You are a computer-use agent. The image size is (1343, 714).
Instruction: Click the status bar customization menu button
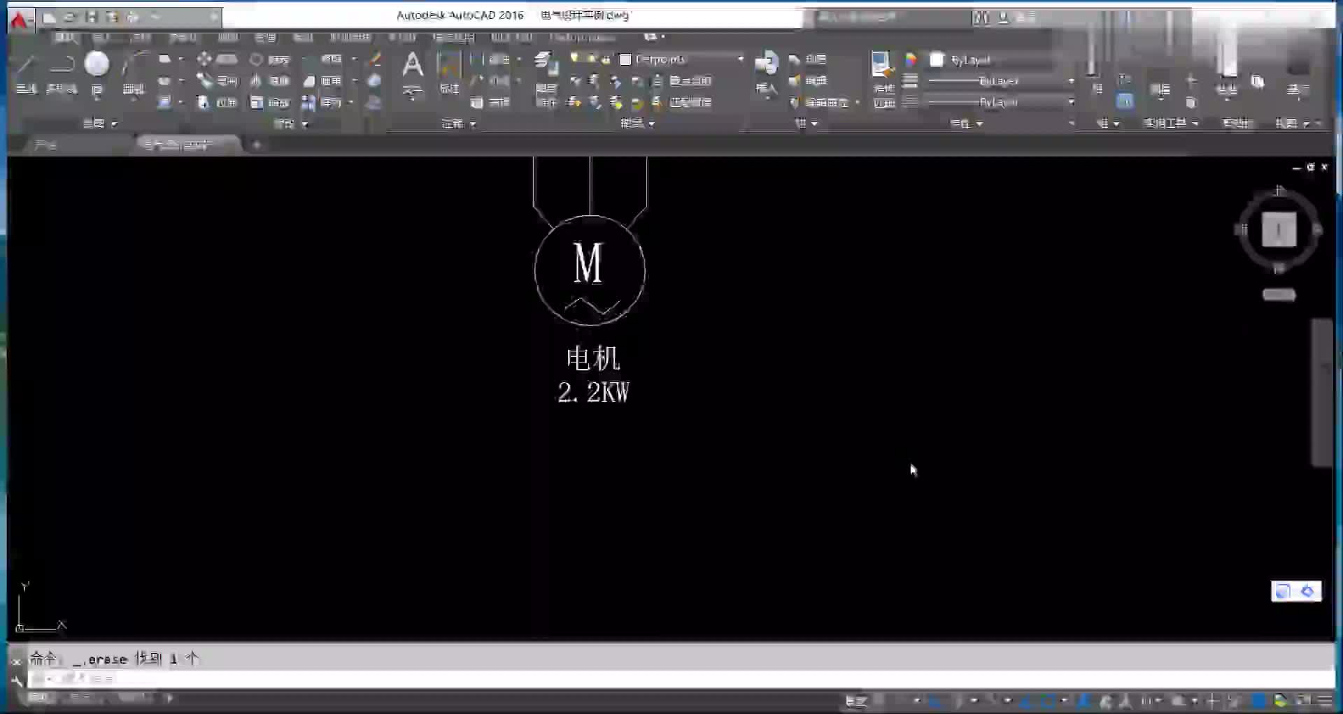(1325, 700)
